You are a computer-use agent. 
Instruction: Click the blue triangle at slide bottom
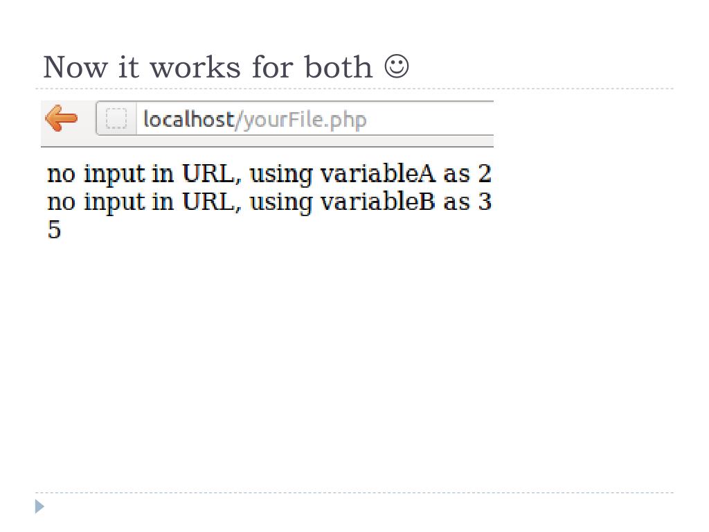click(x=39, y=506)
